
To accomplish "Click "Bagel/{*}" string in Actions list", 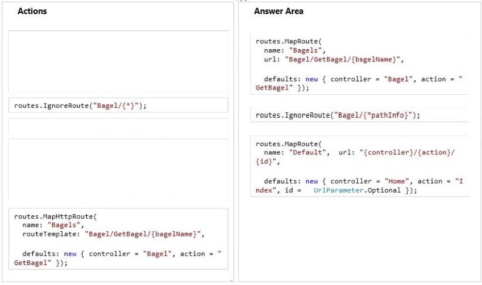I will 116,105.
